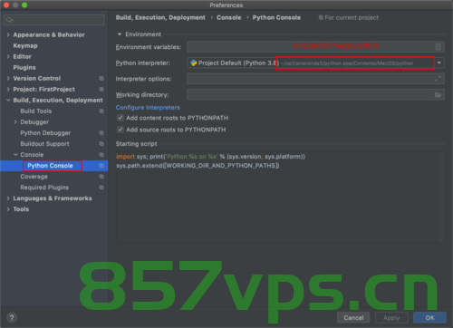Click project-level icon beside Console row
The width and height of the screenshot is (453, 328).
tap(101, 155)
